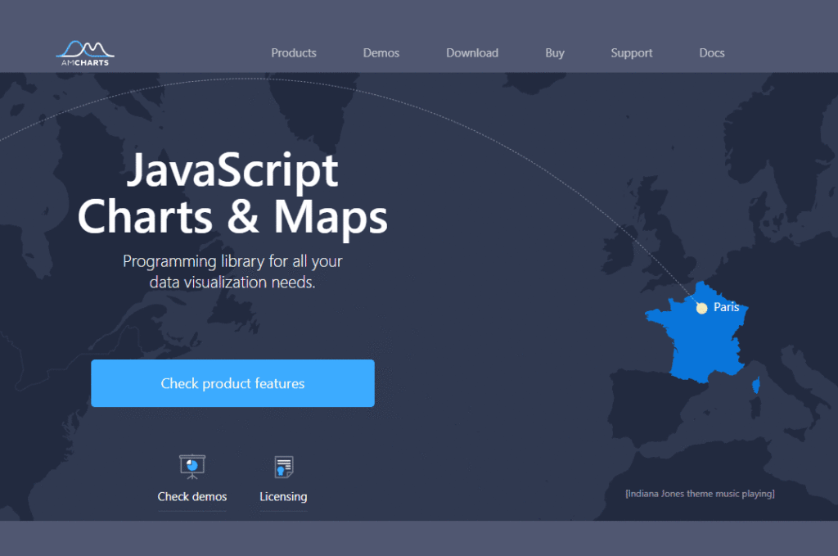The width and height of the screenshot is (838, 556).
Task: Open the Licensing page link
Action: tap(283, 496)
